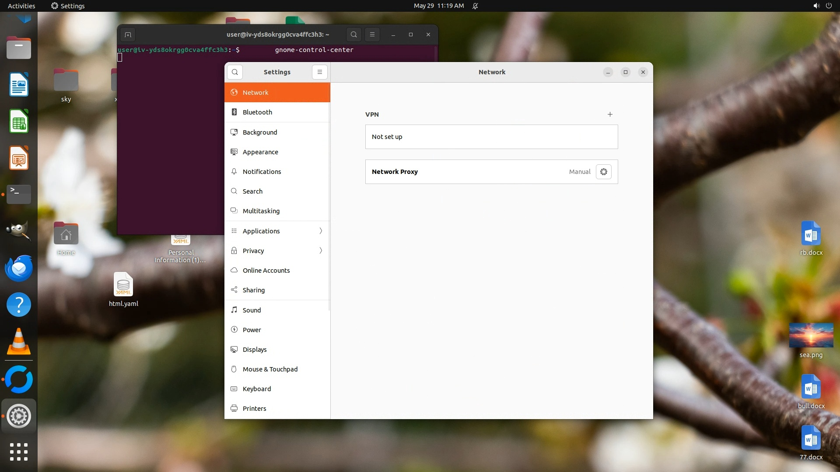Open Network Proxy gear settings
The height and width of the screenshot is (472, 840).
[604, 172]
